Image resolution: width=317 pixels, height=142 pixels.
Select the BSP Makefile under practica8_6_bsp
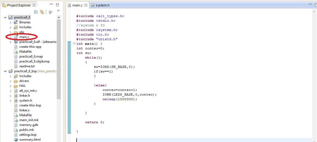point(25,115)
